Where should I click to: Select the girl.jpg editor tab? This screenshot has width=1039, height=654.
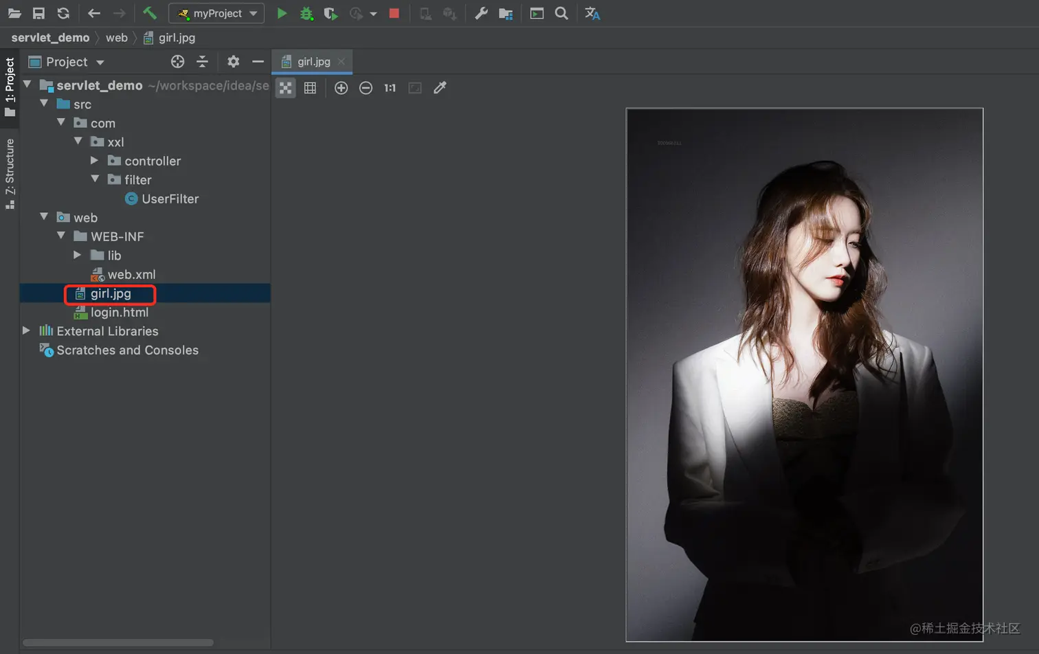coord(313,62)
